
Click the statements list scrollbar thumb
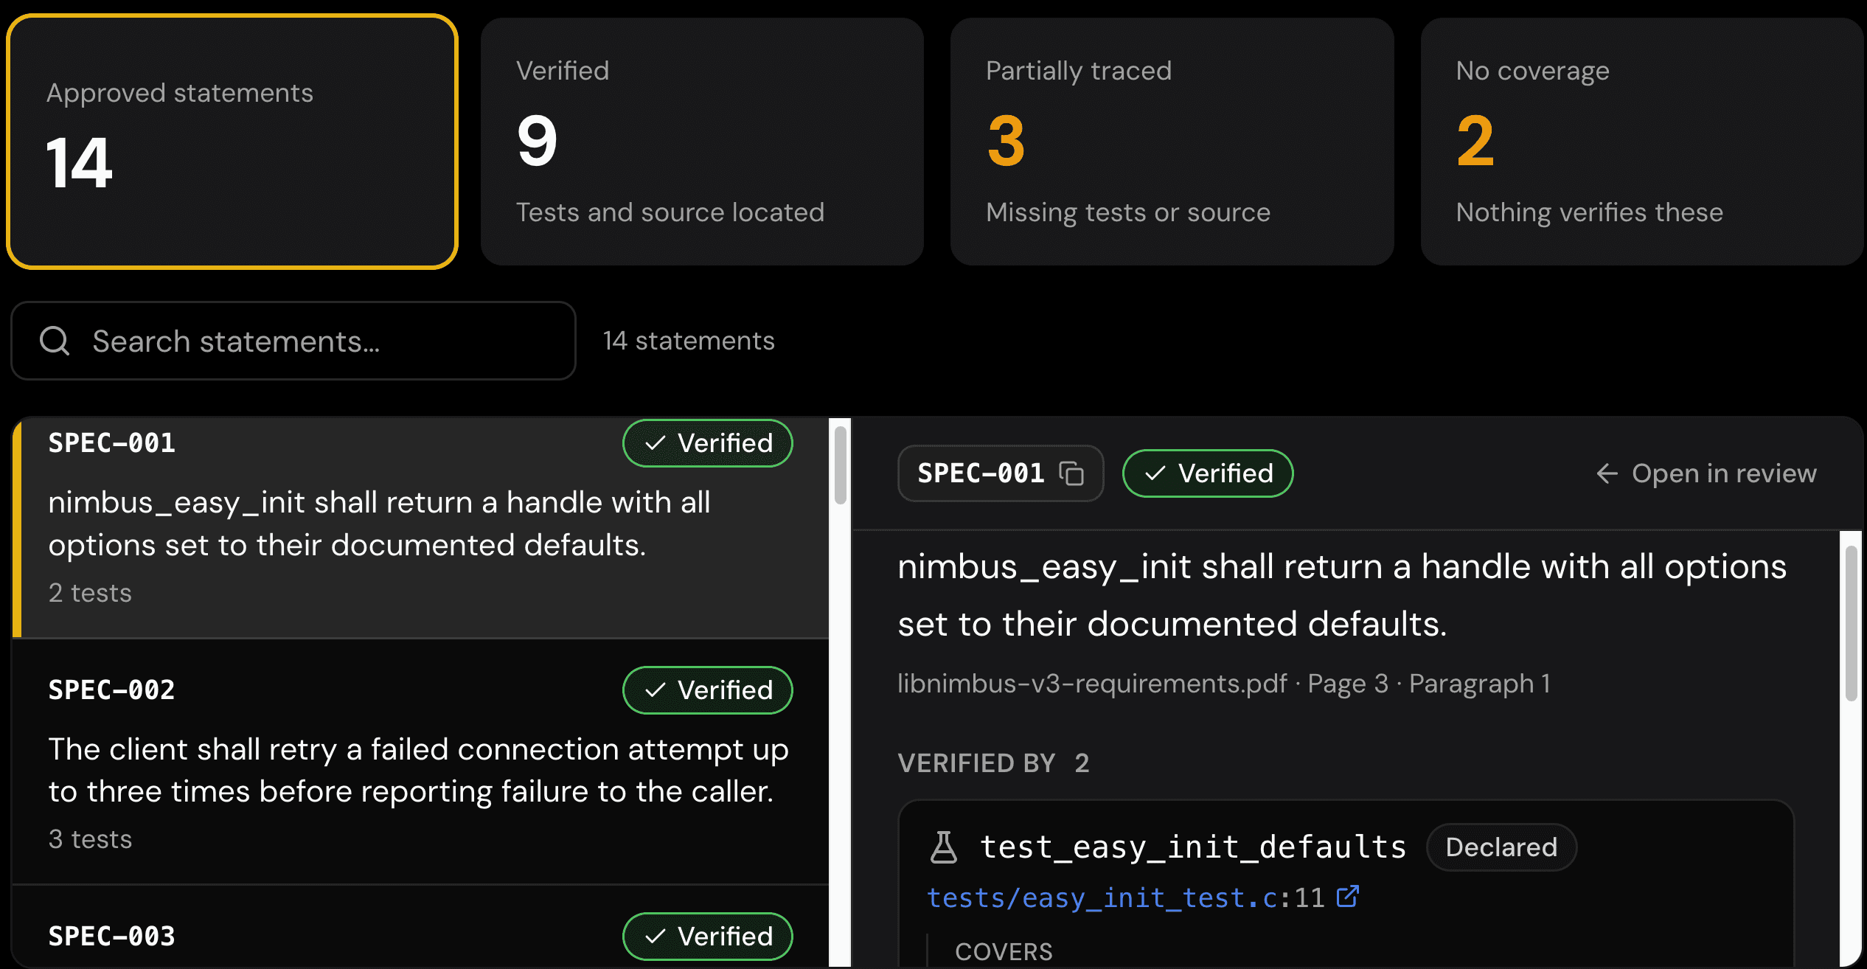(841, 465)
